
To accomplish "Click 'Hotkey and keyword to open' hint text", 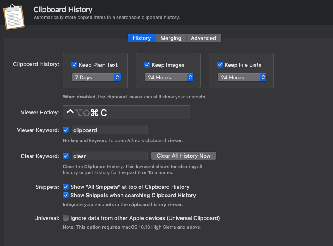I will pyautogui.click(x=123, y=140).
